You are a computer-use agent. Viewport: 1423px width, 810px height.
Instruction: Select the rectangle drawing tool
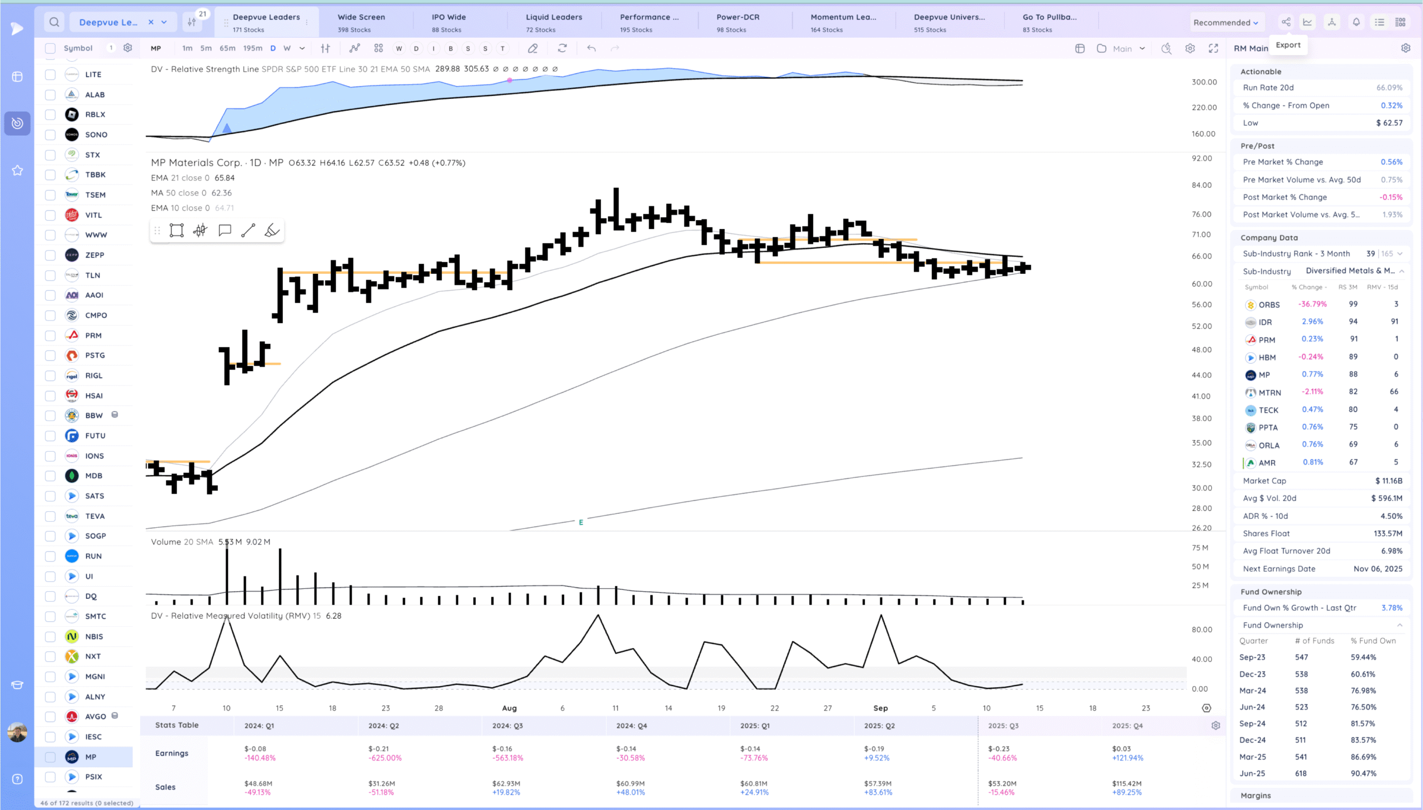tap(176, 231)
